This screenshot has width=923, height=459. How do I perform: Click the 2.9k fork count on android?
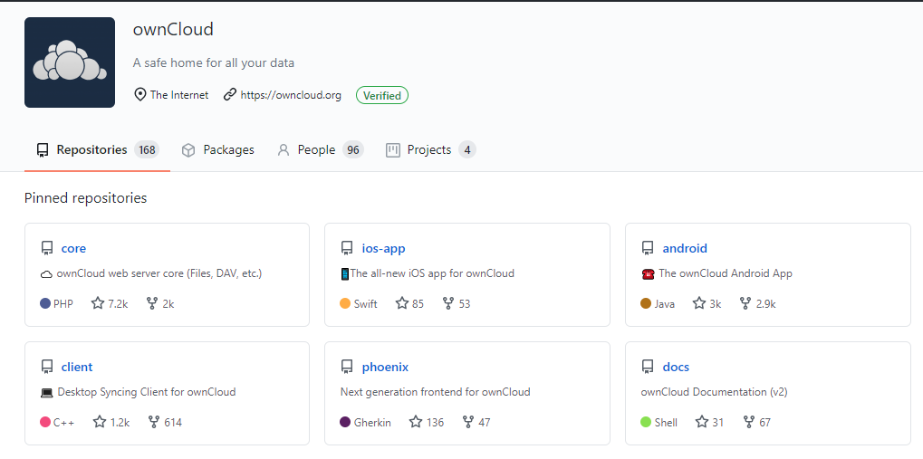coord(765,304)
